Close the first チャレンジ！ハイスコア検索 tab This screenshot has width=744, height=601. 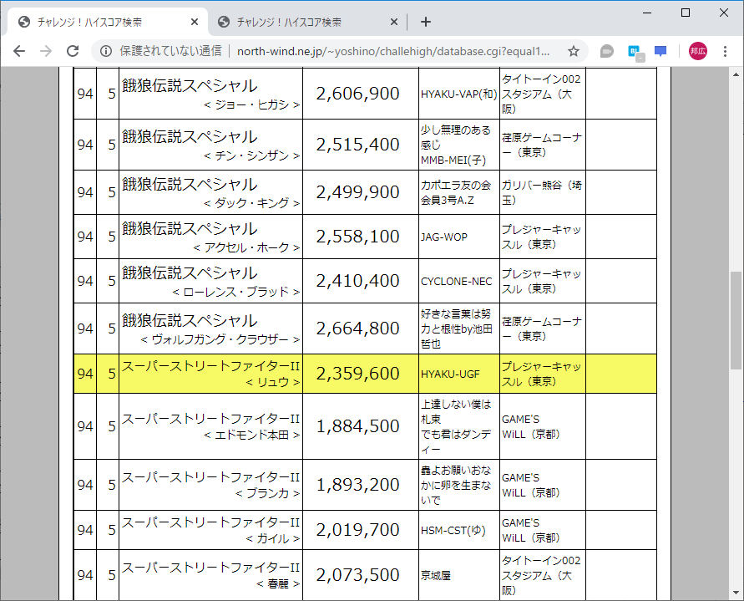194,22
